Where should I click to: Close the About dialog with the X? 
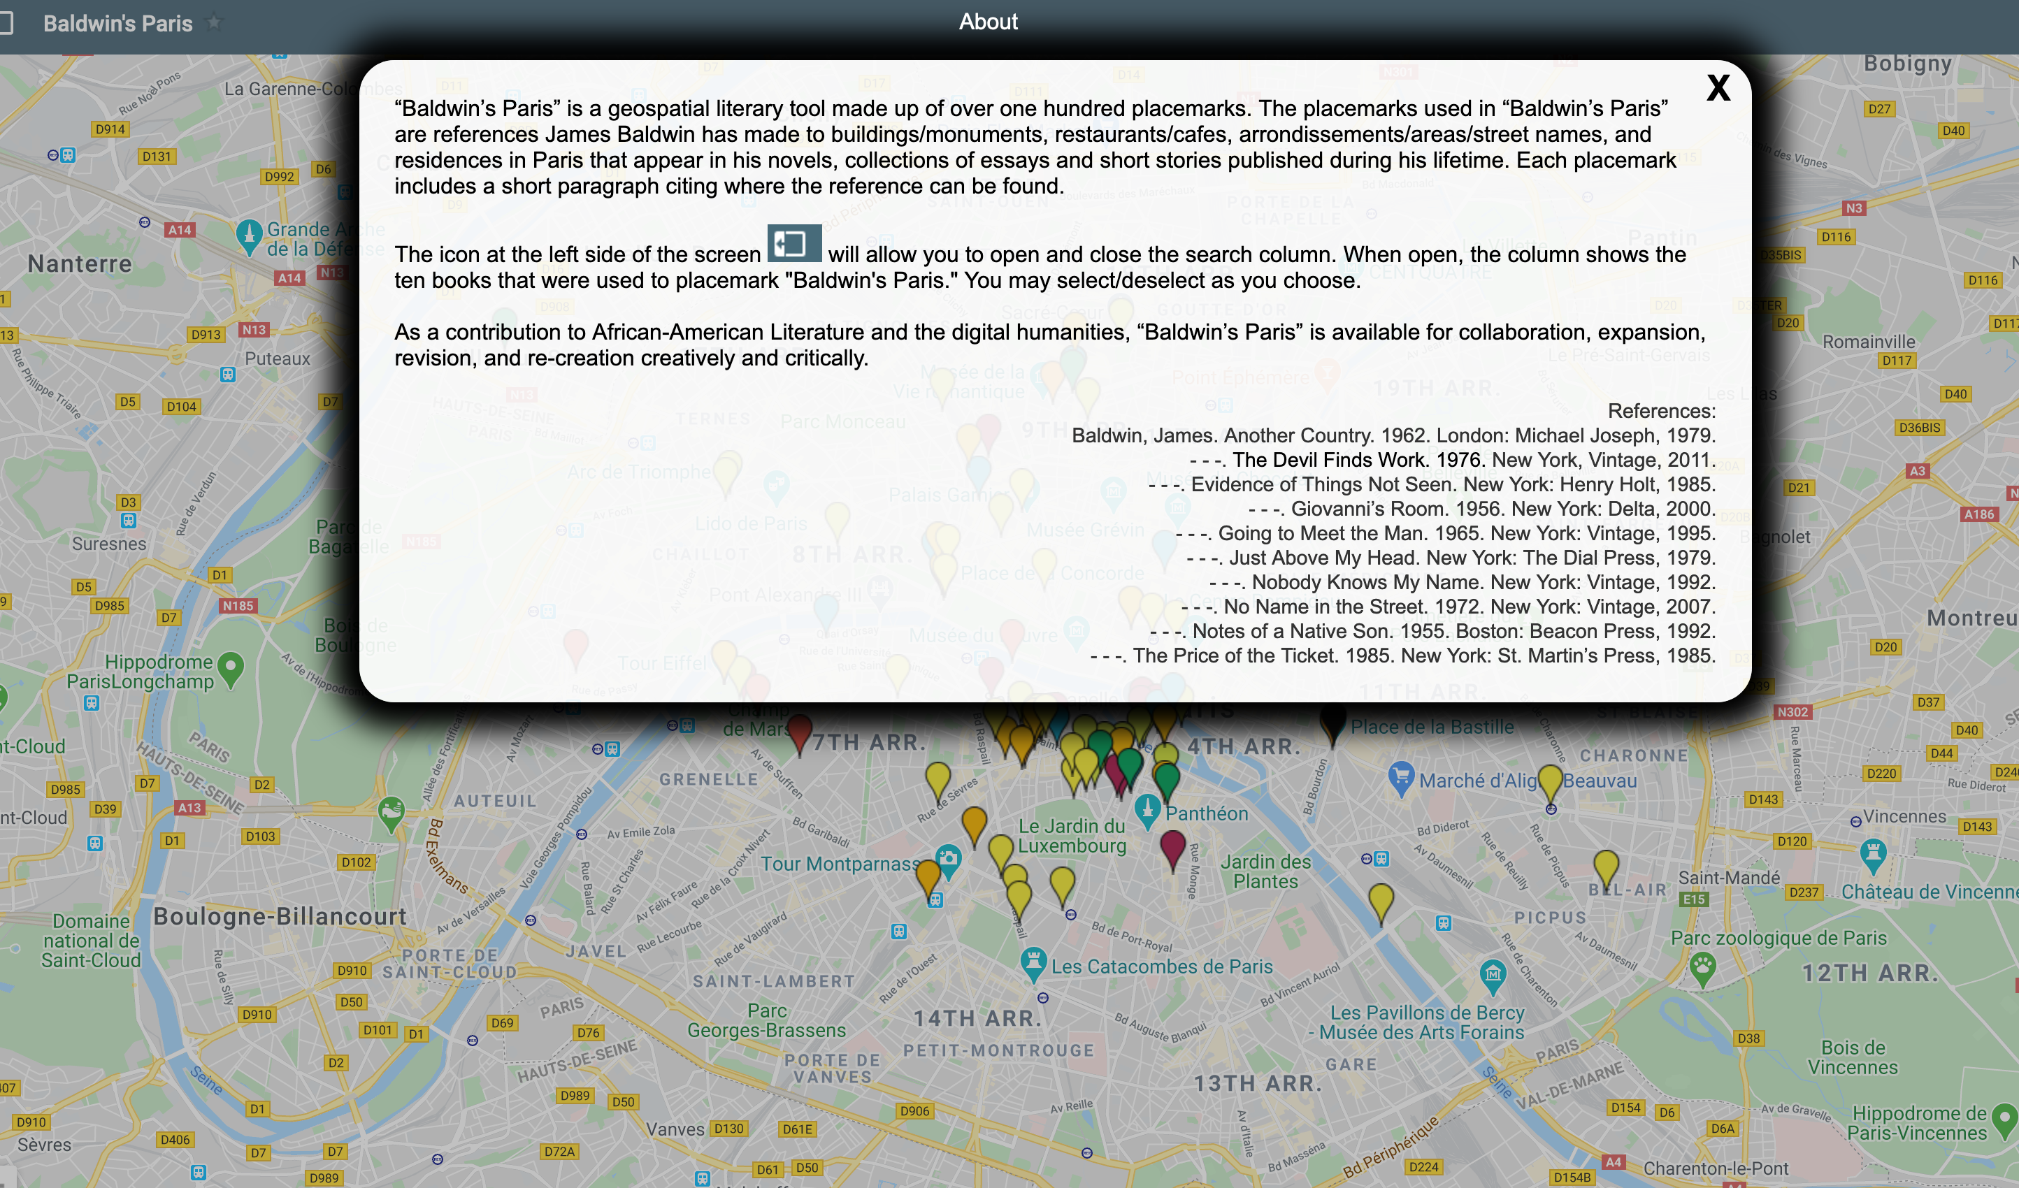(x=1718, y=87)
